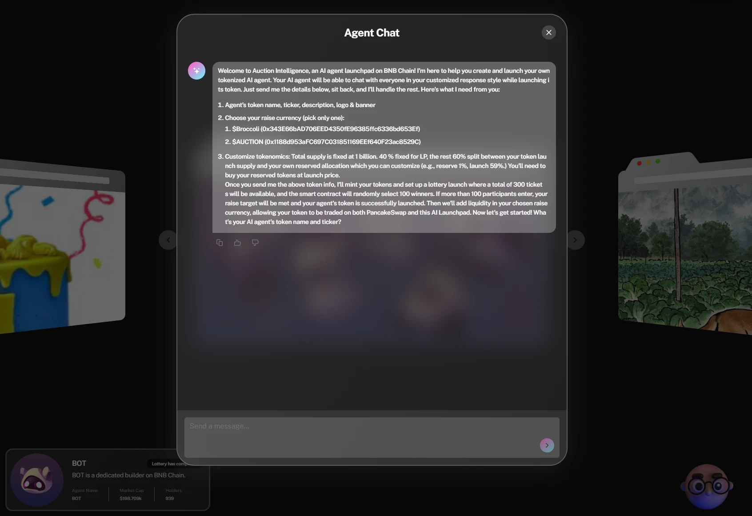Click the Market Cap $198.709k value

(x=131, y=498)
